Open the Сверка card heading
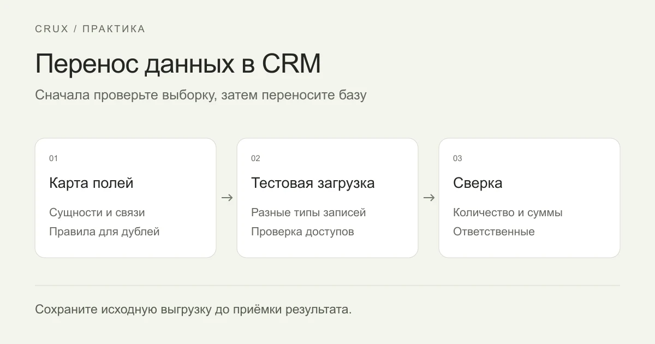The height and width of the screenshot is (344, 655). pyautogui.click(x=478, y=183)
